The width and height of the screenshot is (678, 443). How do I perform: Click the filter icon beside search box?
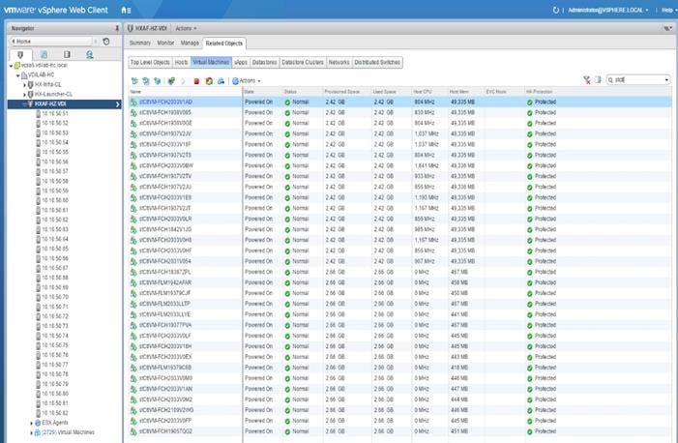[x=587, y=79]
